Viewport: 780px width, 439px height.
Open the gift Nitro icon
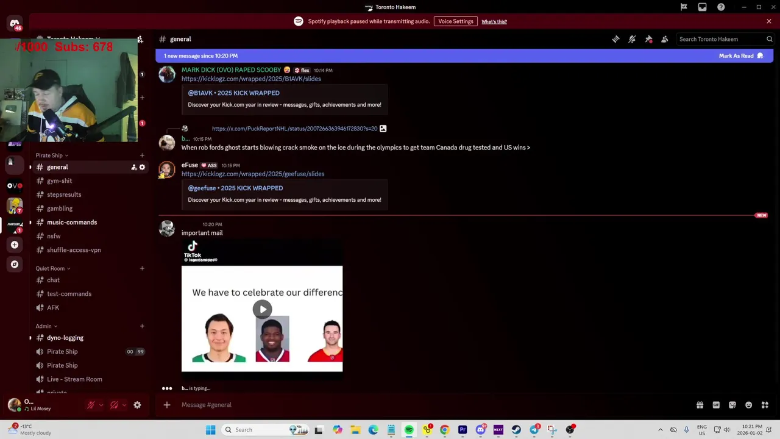700,405
